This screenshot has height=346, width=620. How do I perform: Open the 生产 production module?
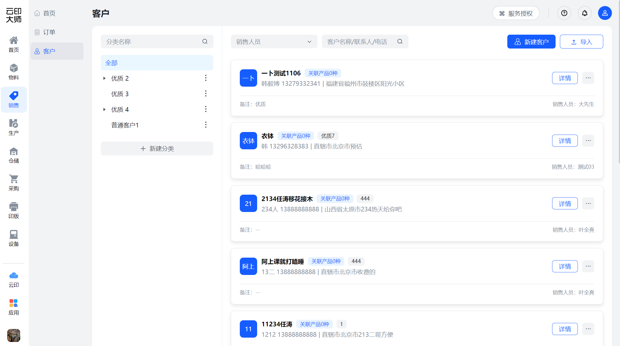coord(14,127)
